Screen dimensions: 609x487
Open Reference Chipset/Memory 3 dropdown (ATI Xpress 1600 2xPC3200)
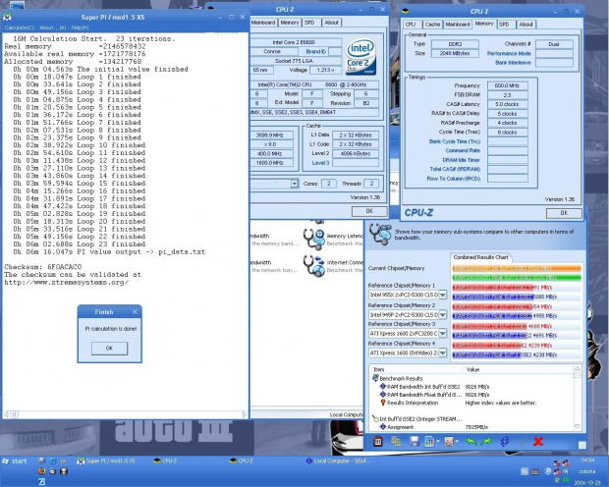tap(442, 333)
